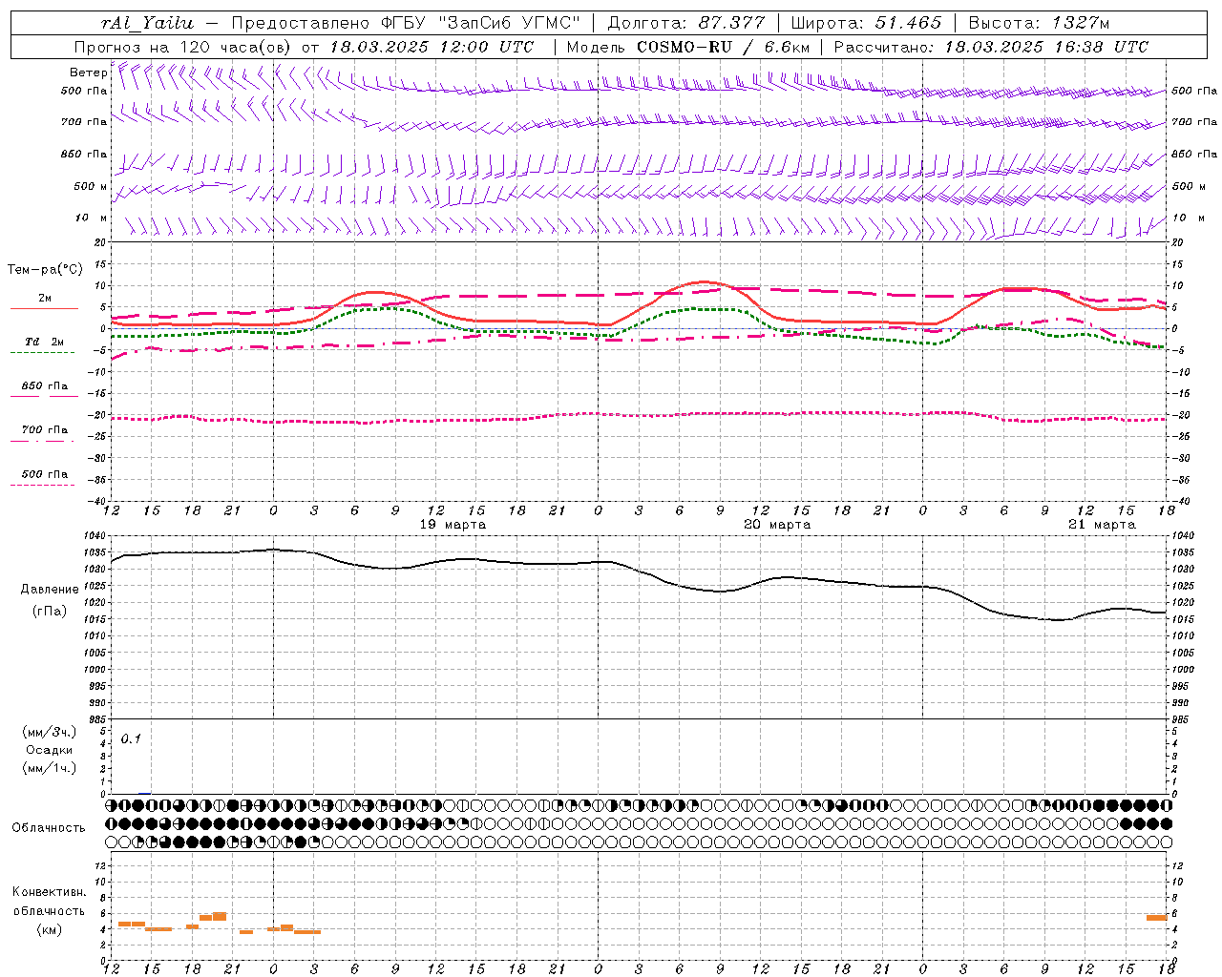Click the 20 марта date label
Viewport: 1222px width, 977px height.
[777, 525]
